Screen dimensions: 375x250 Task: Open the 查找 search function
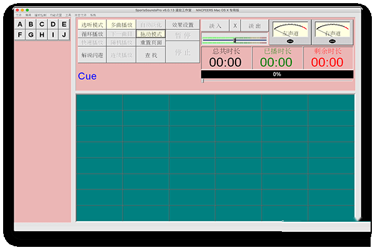click(x=151, y=55)
